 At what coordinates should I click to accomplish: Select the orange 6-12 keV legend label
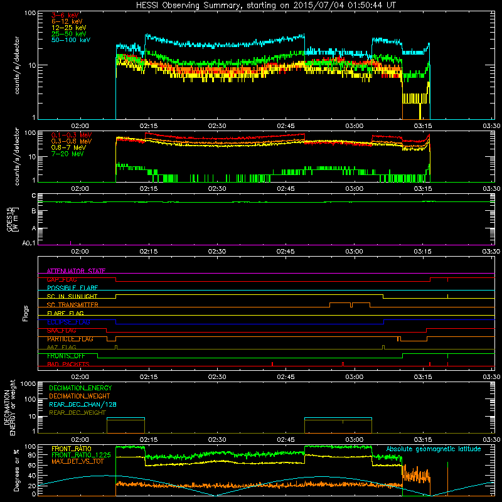[x=67, y=21]
